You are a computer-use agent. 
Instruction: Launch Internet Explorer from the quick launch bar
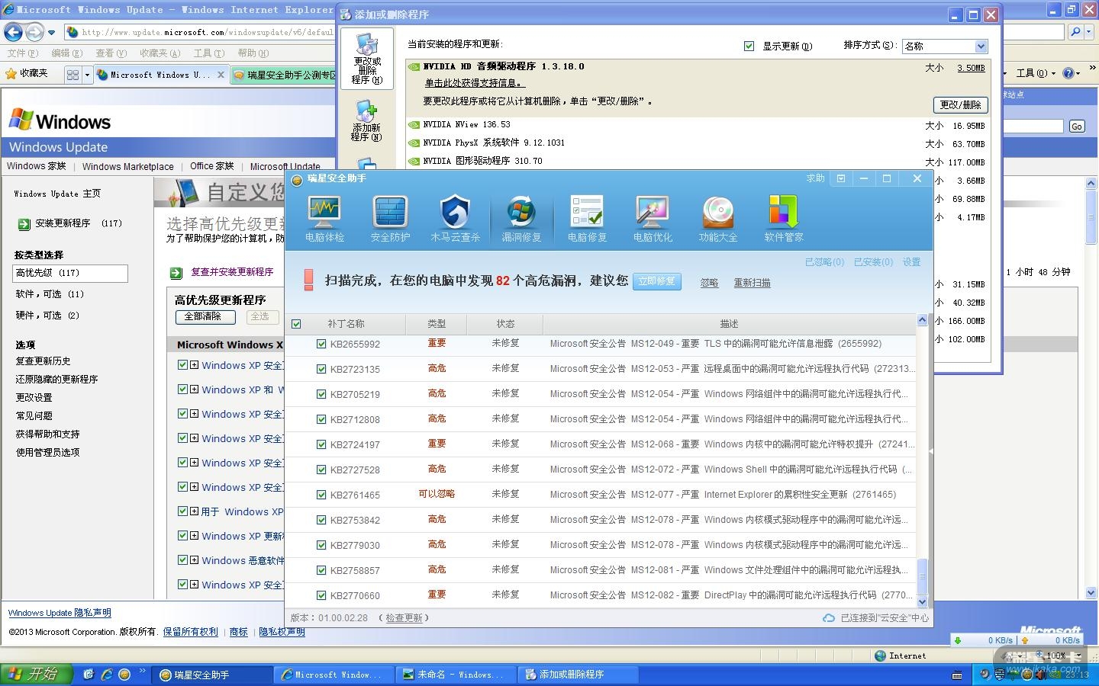tap(107, 675)
